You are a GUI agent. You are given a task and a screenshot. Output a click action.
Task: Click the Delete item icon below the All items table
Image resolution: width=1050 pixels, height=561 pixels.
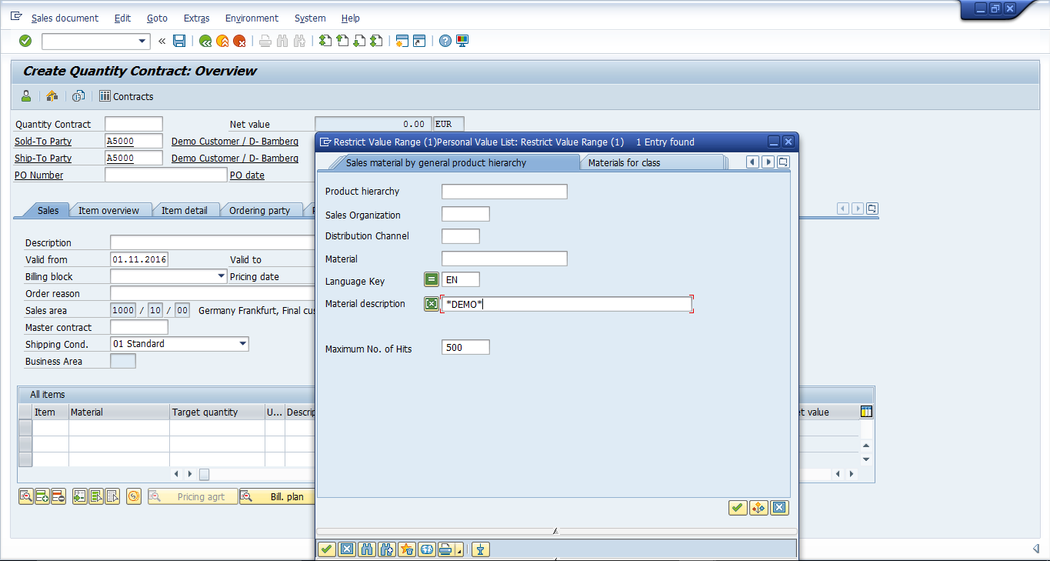(x=58, y=496)
